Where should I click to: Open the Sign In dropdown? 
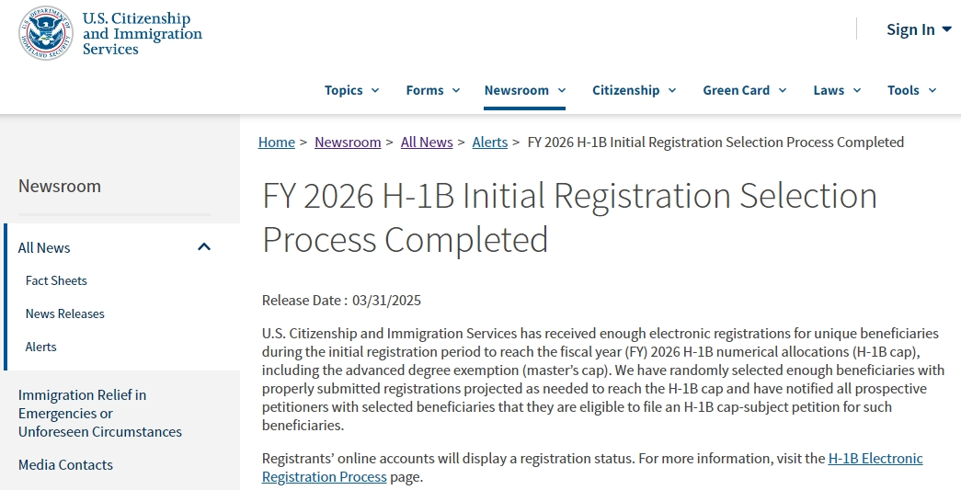click(918, 29)
